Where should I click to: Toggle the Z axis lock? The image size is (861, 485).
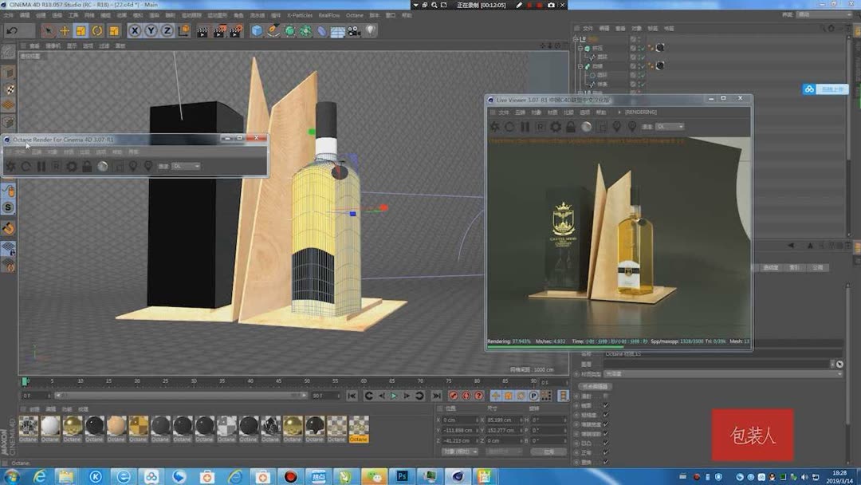tap(167, 31)
